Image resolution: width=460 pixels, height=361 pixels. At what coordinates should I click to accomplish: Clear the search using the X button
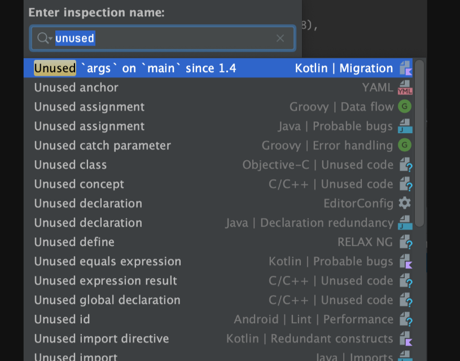coord(280,38)
